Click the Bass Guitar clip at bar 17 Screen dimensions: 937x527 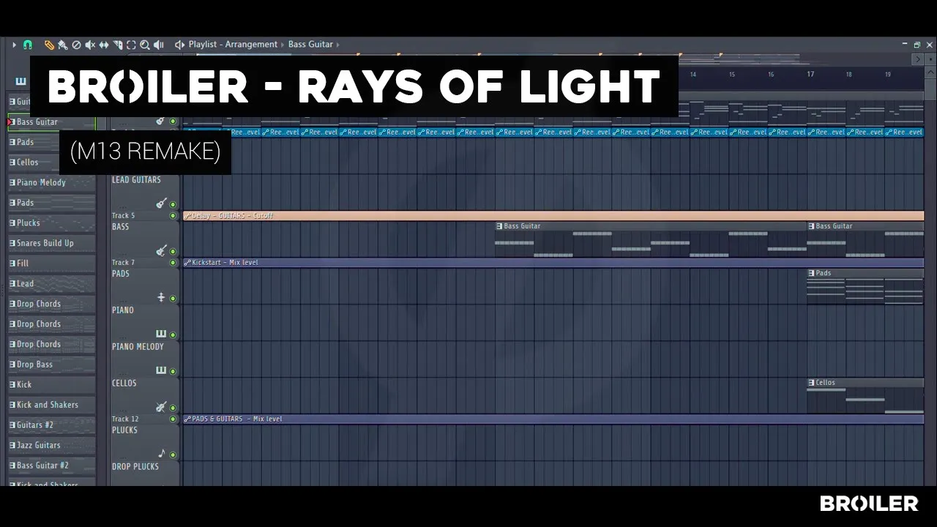click(x=865, y=239)
